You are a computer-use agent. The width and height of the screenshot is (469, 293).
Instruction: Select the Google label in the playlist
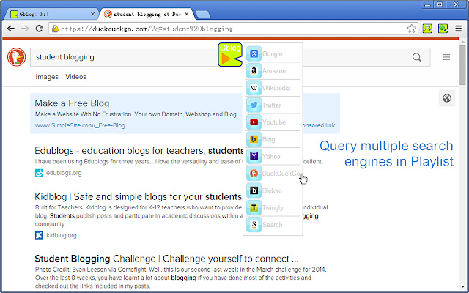(x=272, y=54)
